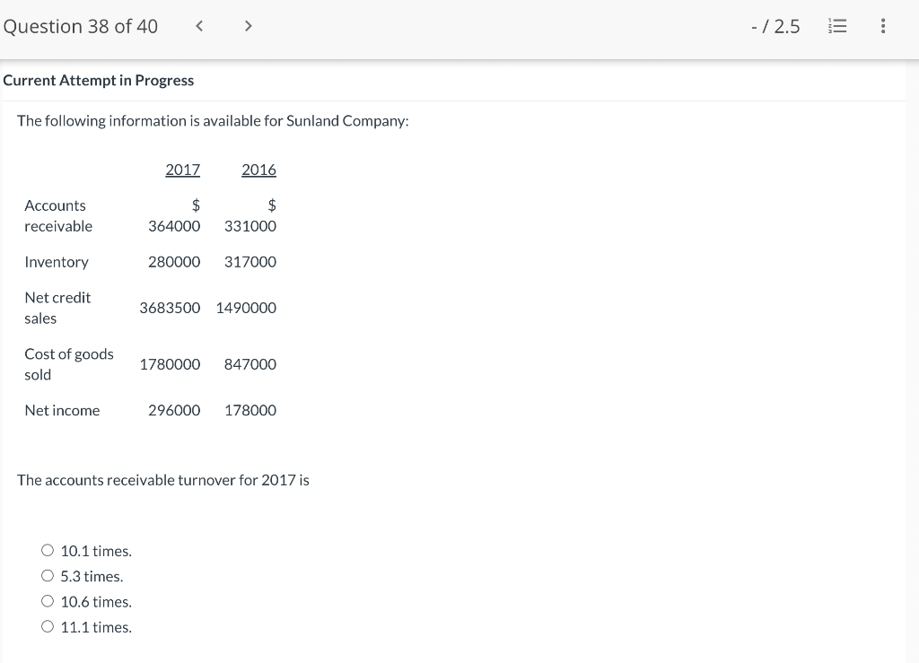The image size is (919, 663).
Task: Open the question list icon
Action: click(837, 26)
